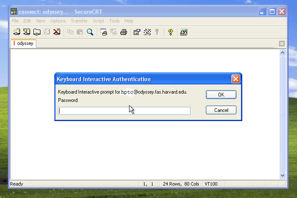Click the Public Key Assistant key icon
This screenshot has height=198, width=297.
(157, 32)
